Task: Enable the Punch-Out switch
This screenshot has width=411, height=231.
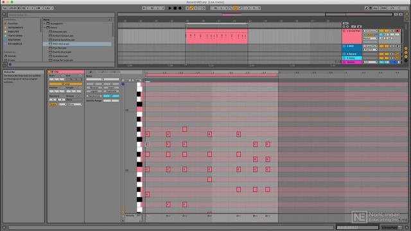Action: pos(240,8)
